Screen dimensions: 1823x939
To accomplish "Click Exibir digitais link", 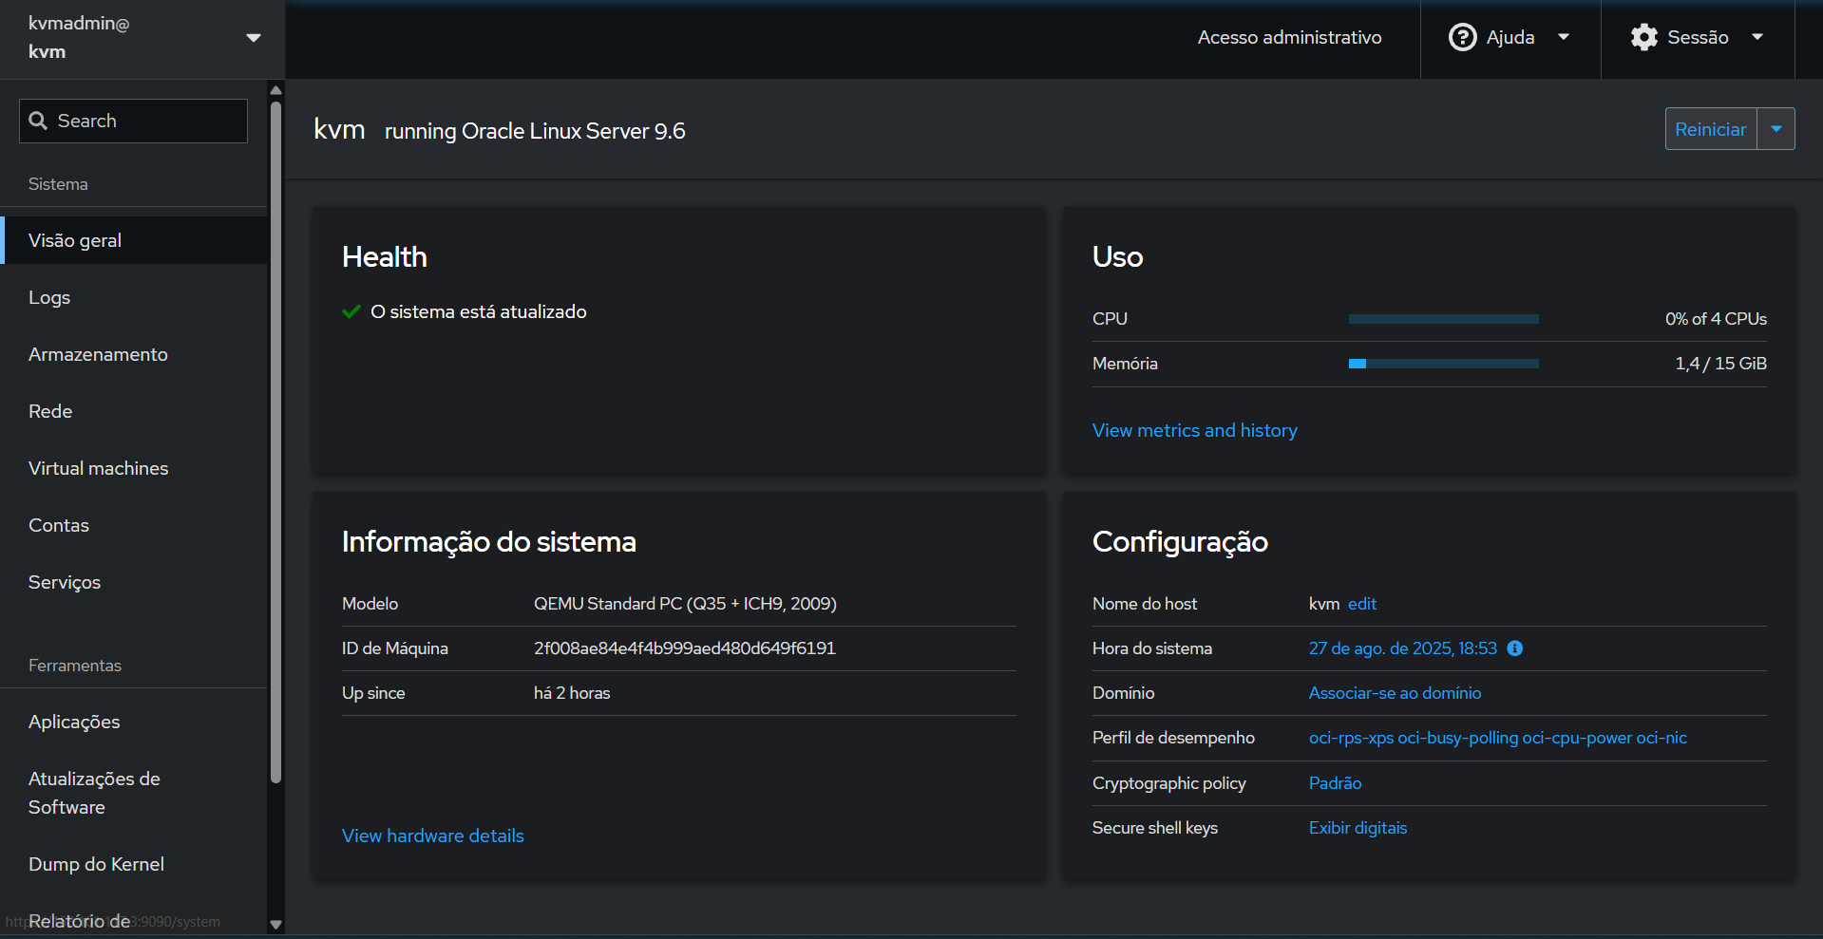I will click(x=1358, y=828).
